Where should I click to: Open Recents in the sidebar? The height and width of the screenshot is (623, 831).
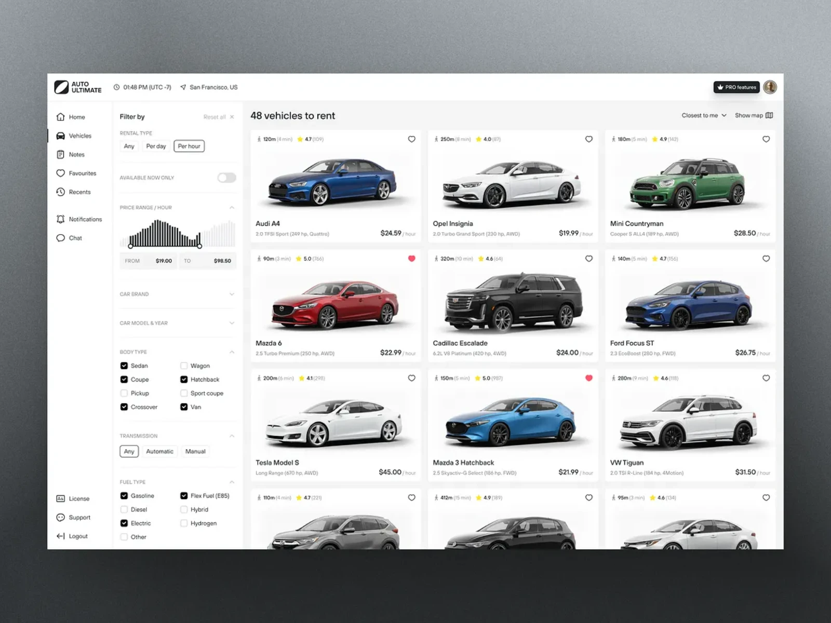(73, 192)
